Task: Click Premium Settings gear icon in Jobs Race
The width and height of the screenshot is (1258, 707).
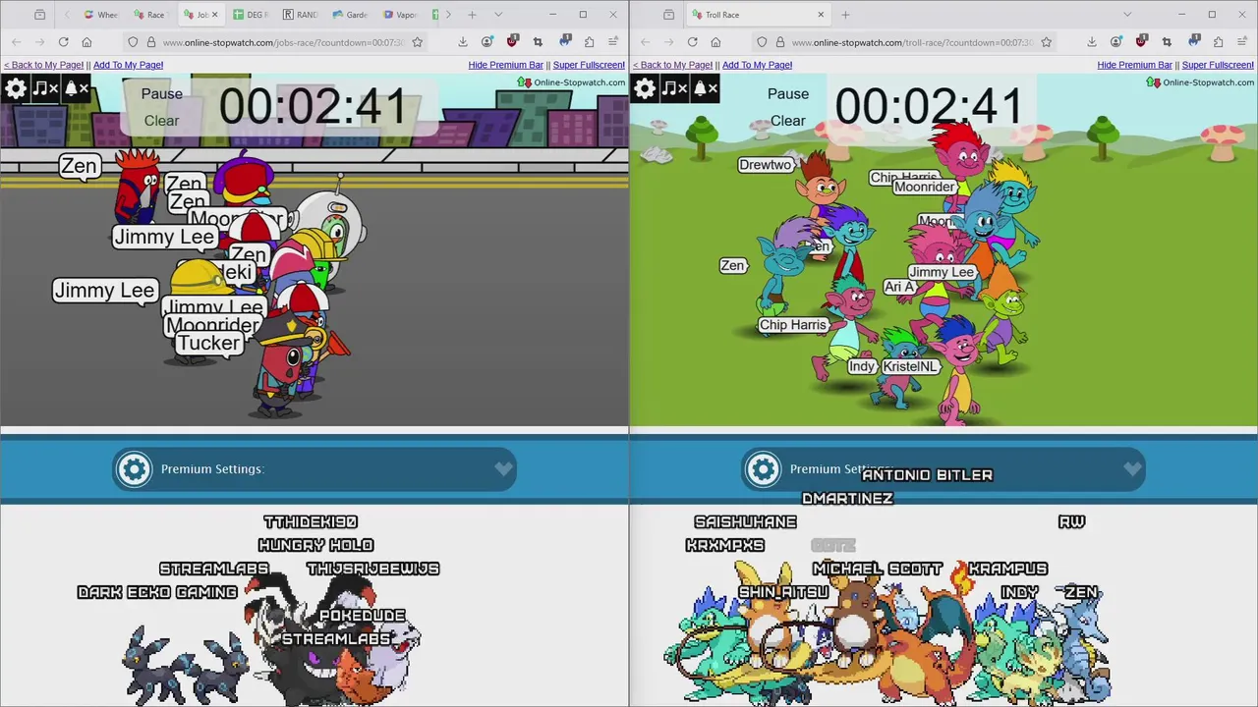Action: [x=135, y=469]
